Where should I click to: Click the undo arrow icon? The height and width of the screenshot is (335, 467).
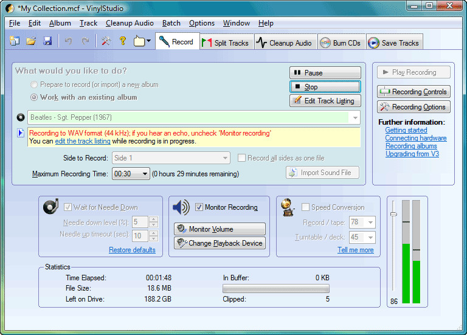(69, 41)
